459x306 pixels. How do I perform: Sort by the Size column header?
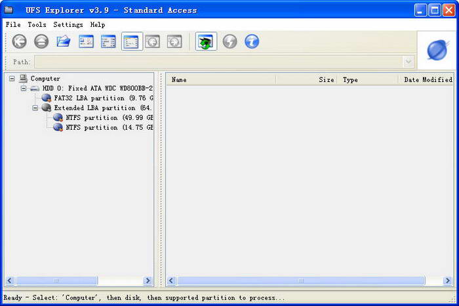306,79
